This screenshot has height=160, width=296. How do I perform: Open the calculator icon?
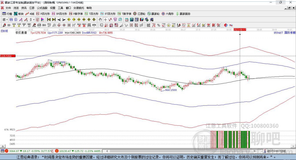tap(132, 19)
